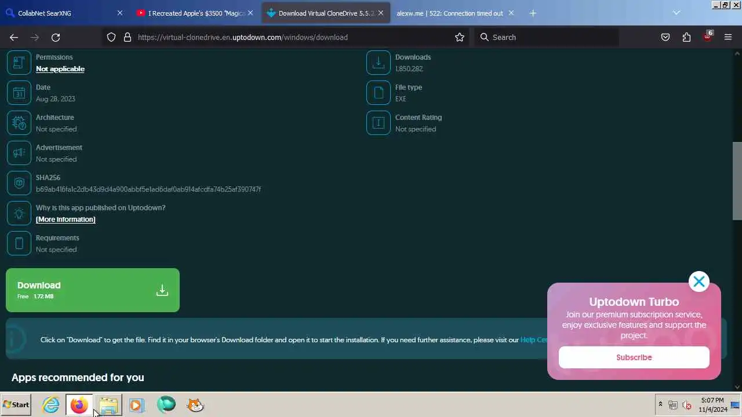Viewport: 742px width, 417px height.
Task: Open the Pocket save icon
Action: 665,37
